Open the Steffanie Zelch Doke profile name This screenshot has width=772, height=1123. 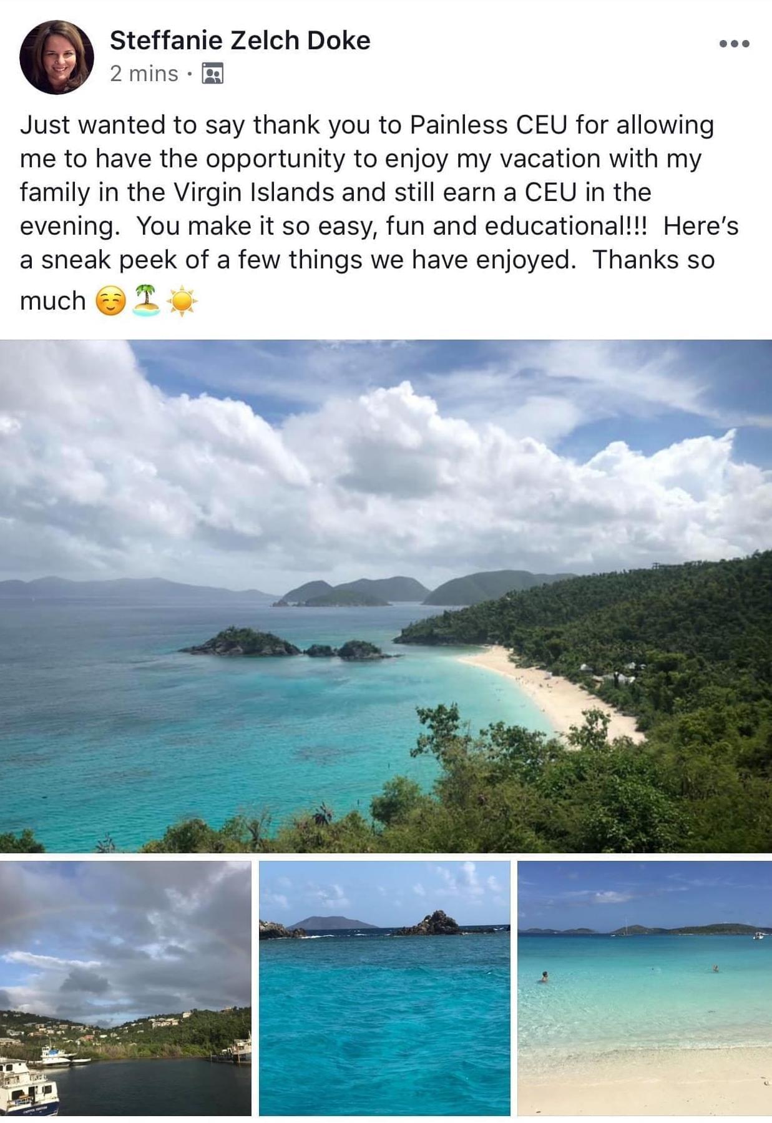(240, 41)
